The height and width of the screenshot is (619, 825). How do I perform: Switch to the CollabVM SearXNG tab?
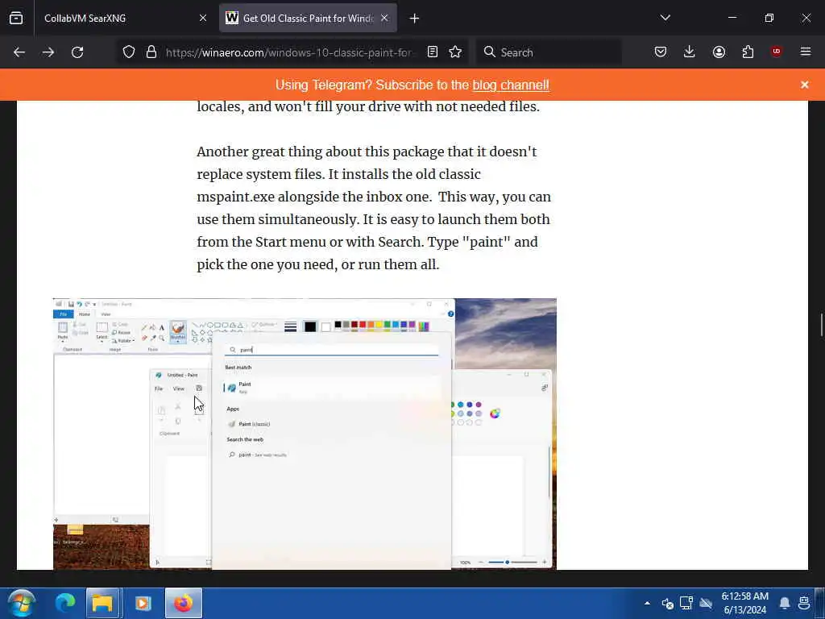[x=125, y=18]
